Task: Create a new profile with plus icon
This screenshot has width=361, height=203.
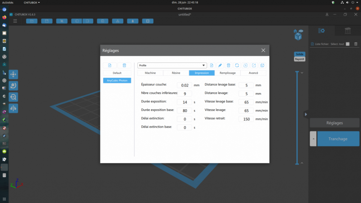Action: [212, 66]
